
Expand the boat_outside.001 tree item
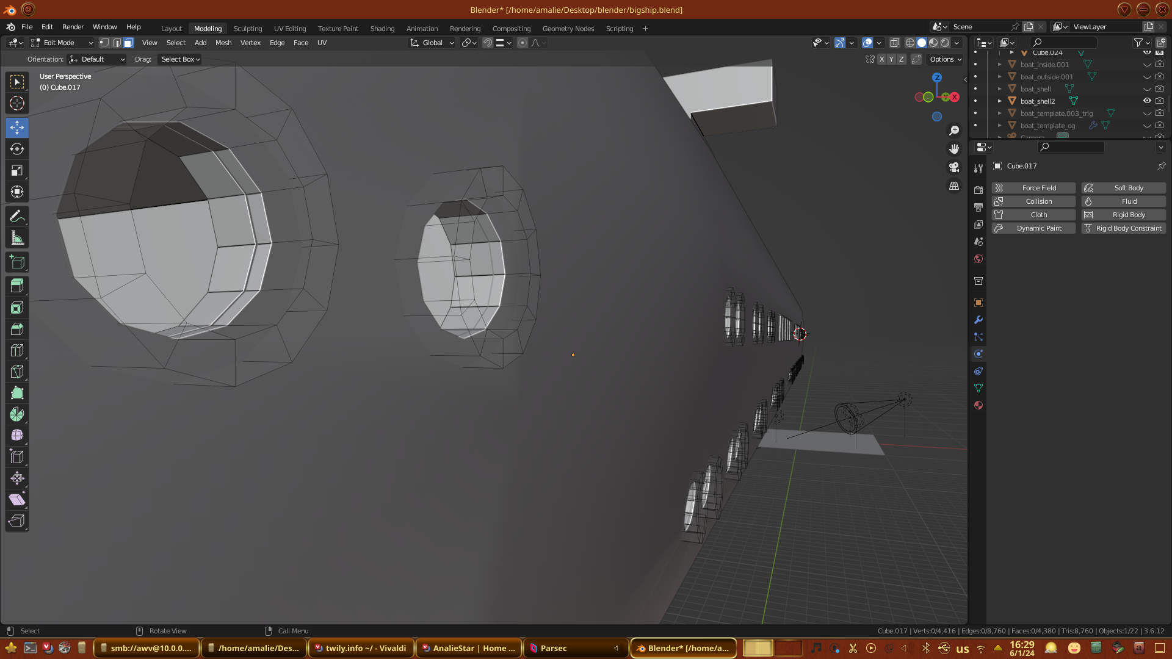click(999, 77)
